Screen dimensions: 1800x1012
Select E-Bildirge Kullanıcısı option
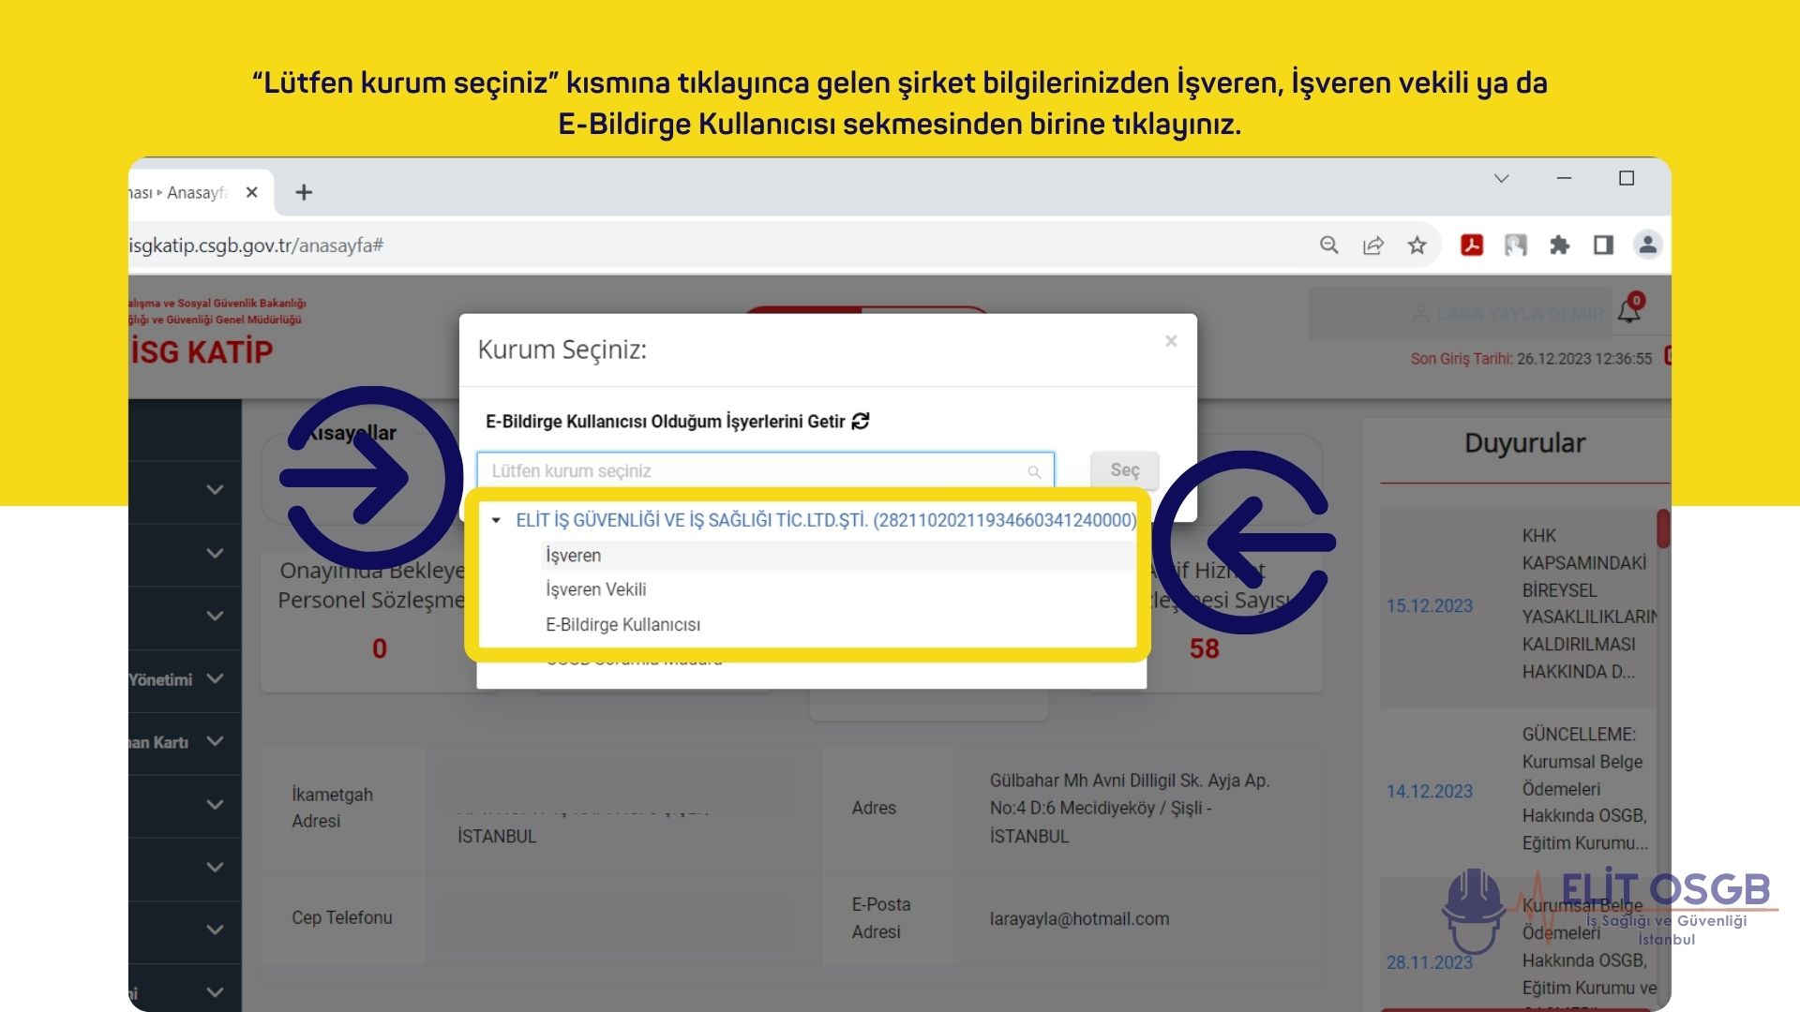[622, 625]
